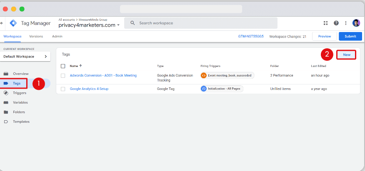Maximize window with the green button
The image size is (365, 171).
(22, 9)
